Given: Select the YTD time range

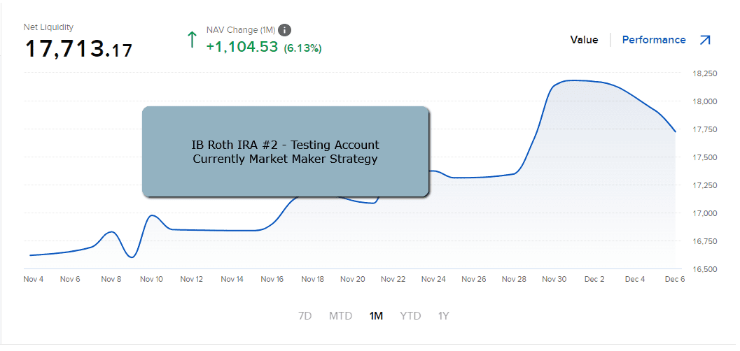Looking at the screenshot, I should point(410,316).
